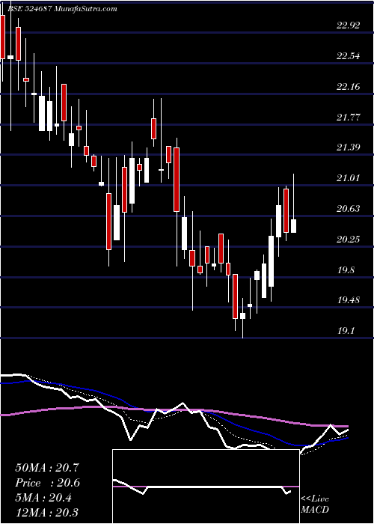
Task: Click the 12MA : 20.3 readout
Action: click(x=47, y=512)
